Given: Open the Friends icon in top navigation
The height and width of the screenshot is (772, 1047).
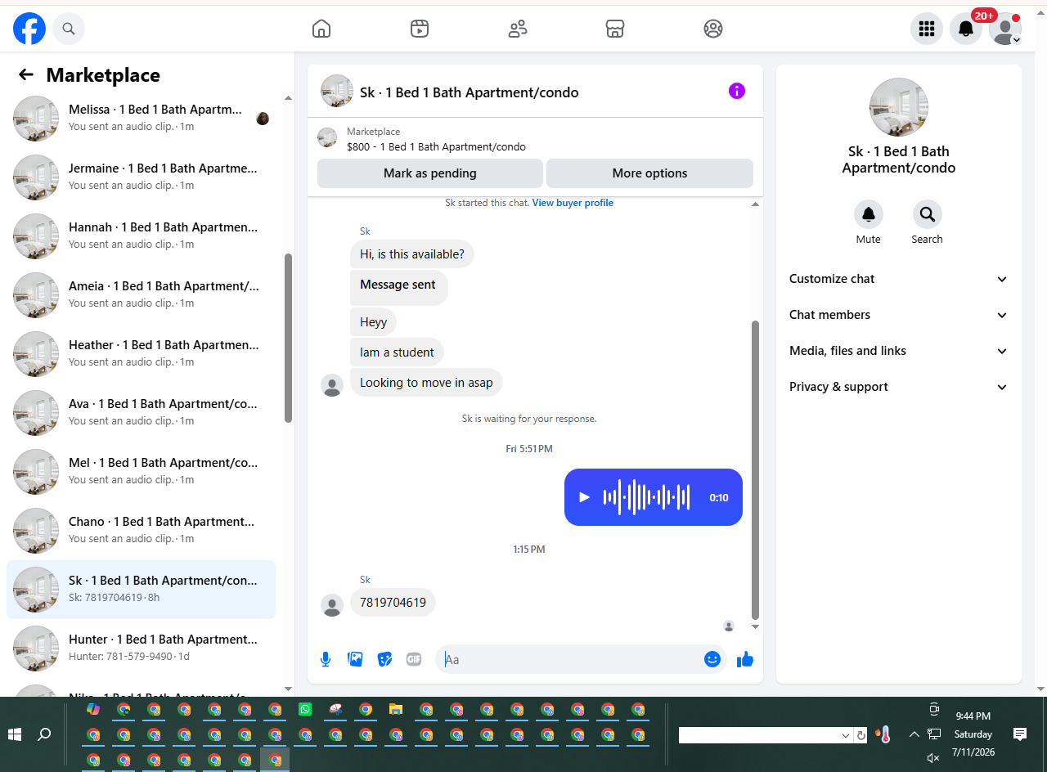Looking at the screenshot, I should pyautogui.click(x=518, y=29).
